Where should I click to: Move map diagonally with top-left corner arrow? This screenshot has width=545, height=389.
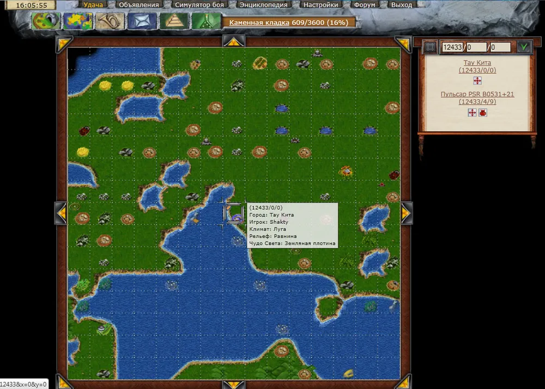coord(64,44)
